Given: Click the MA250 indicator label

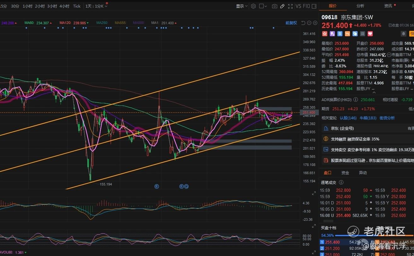Looking at the screenshot, I should (x=102, y=23).
